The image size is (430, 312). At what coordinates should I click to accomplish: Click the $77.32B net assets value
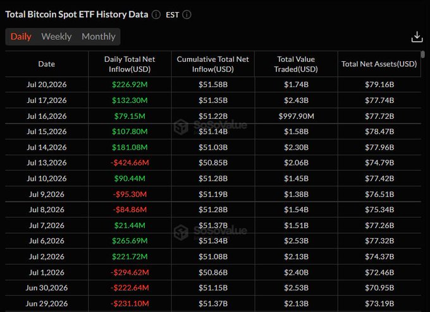click(379, 241)
